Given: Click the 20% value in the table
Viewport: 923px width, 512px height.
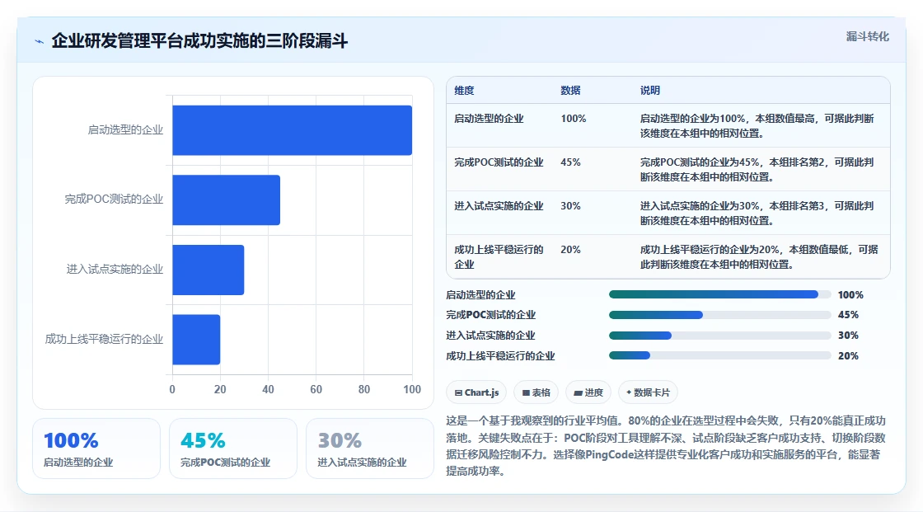Looking at the screenshot, I should point(570,249).
